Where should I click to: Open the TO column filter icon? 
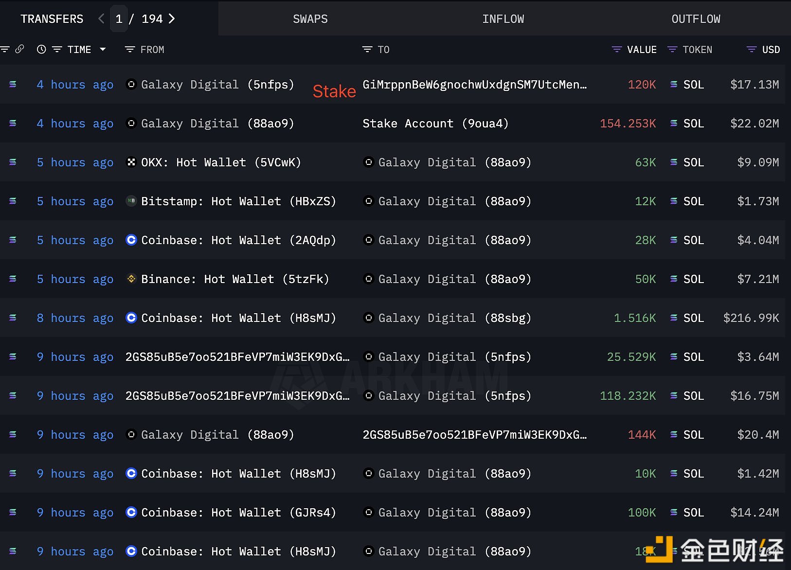[367, 50]
